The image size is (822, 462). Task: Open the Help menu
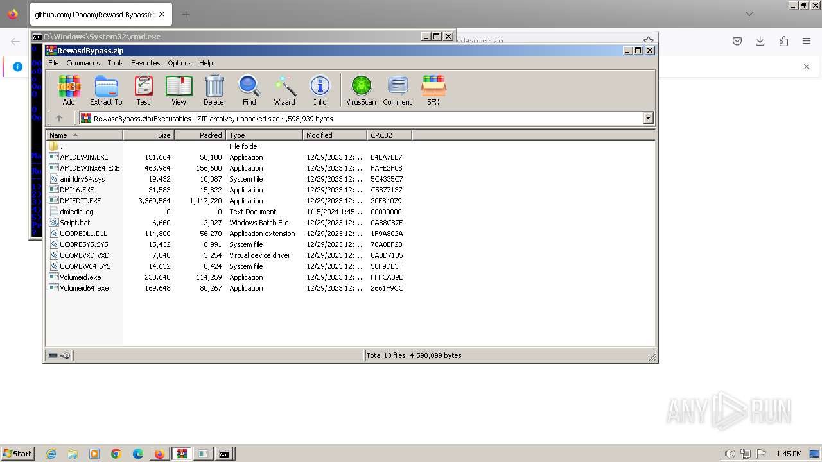(206, 63)
